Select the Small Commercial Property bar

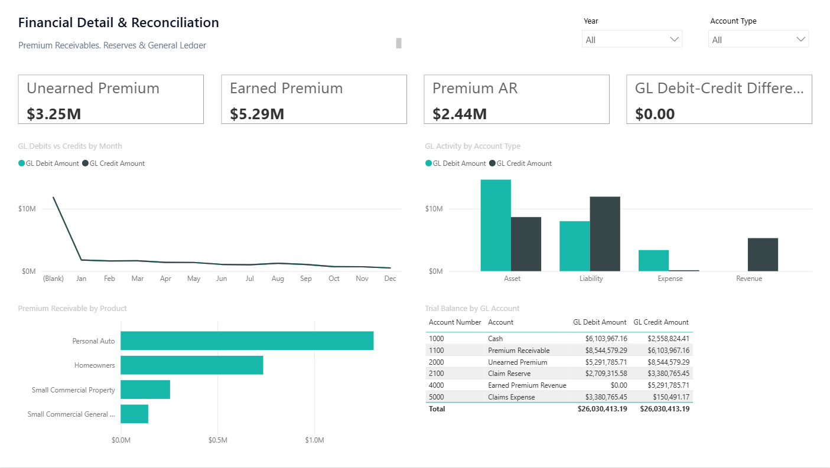[x=145, y=390]
